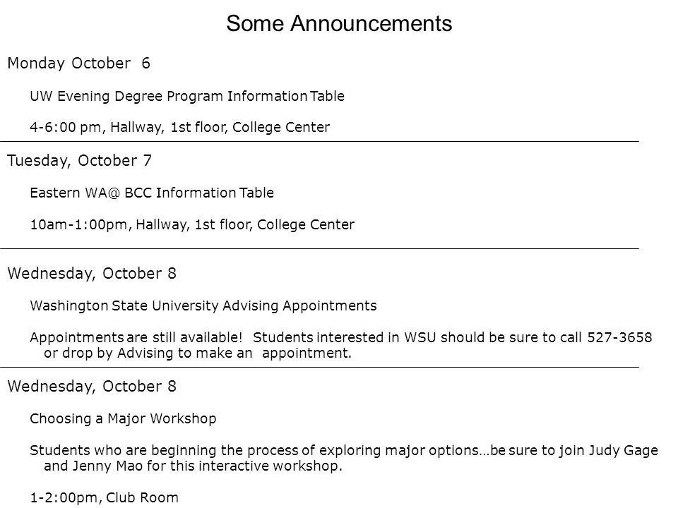Click '1-2:00pm, Club Room' line
The image size is (678, 508).
(x=105, y=497)
